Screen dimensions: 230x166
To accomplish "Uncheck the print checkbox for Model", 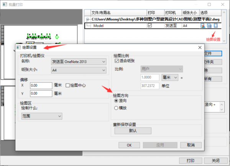I will pyautogui.click(x=150, y=25).
